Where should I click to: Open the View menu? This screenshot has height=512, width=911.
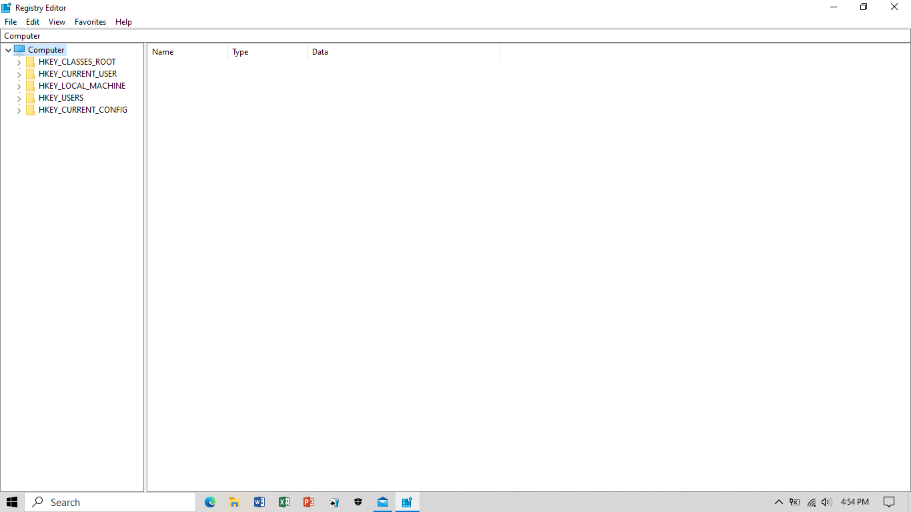click(x=57, y=22)
